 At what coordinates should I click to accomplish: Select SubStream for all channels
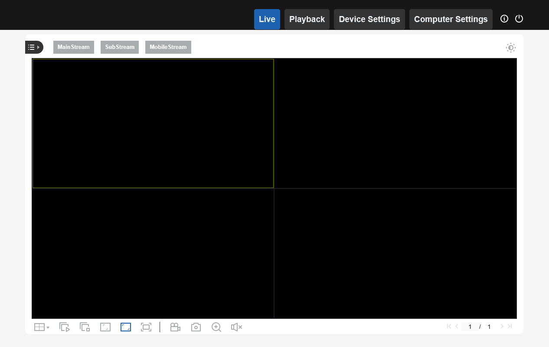pos(120,47)
